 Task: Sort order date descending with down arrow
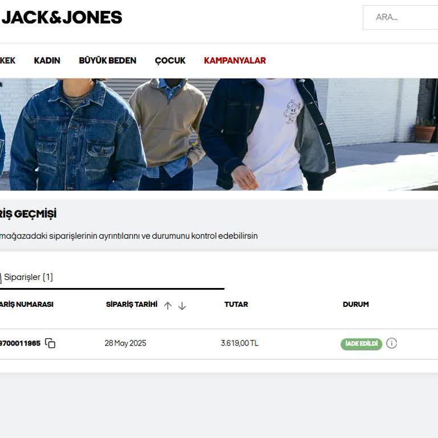tap(182, 306)
